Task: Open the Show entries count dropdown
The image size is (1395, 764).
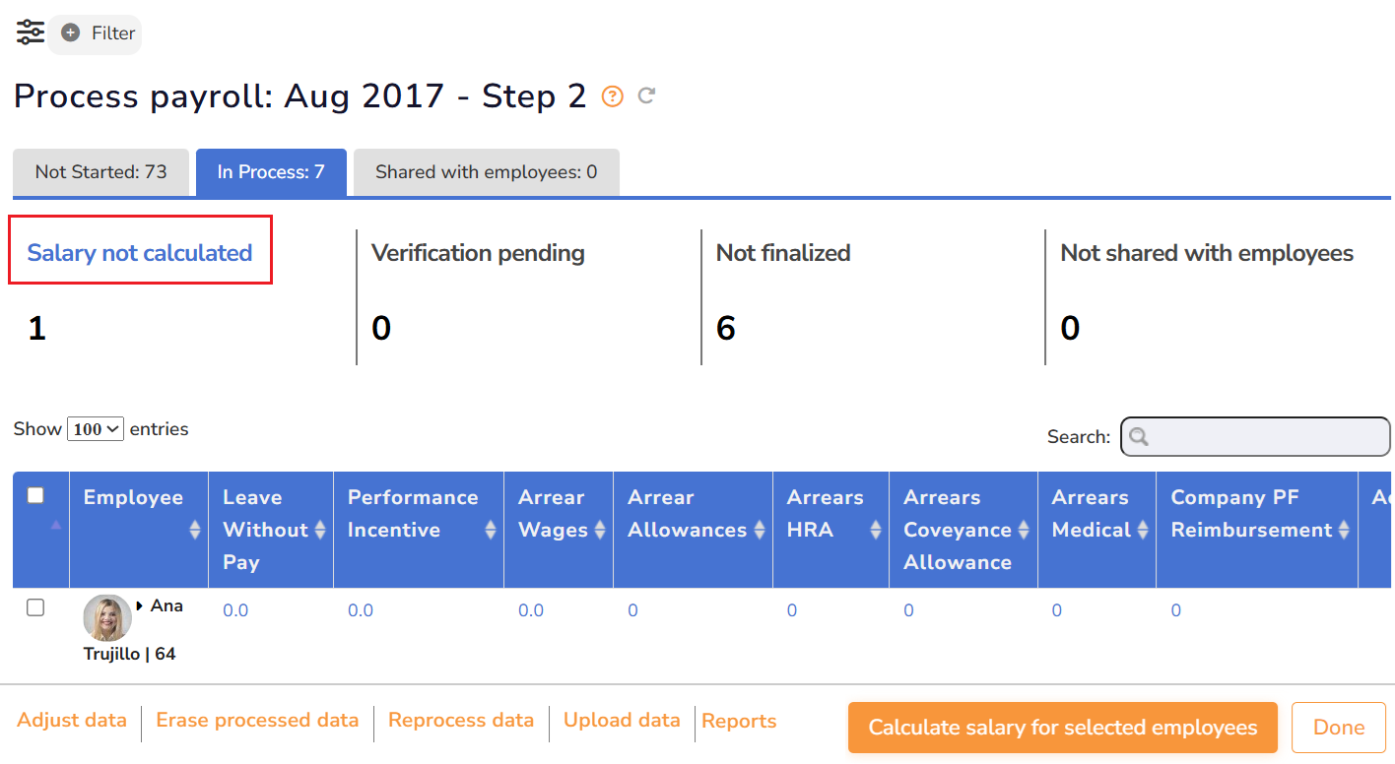Action: (96, 429)
